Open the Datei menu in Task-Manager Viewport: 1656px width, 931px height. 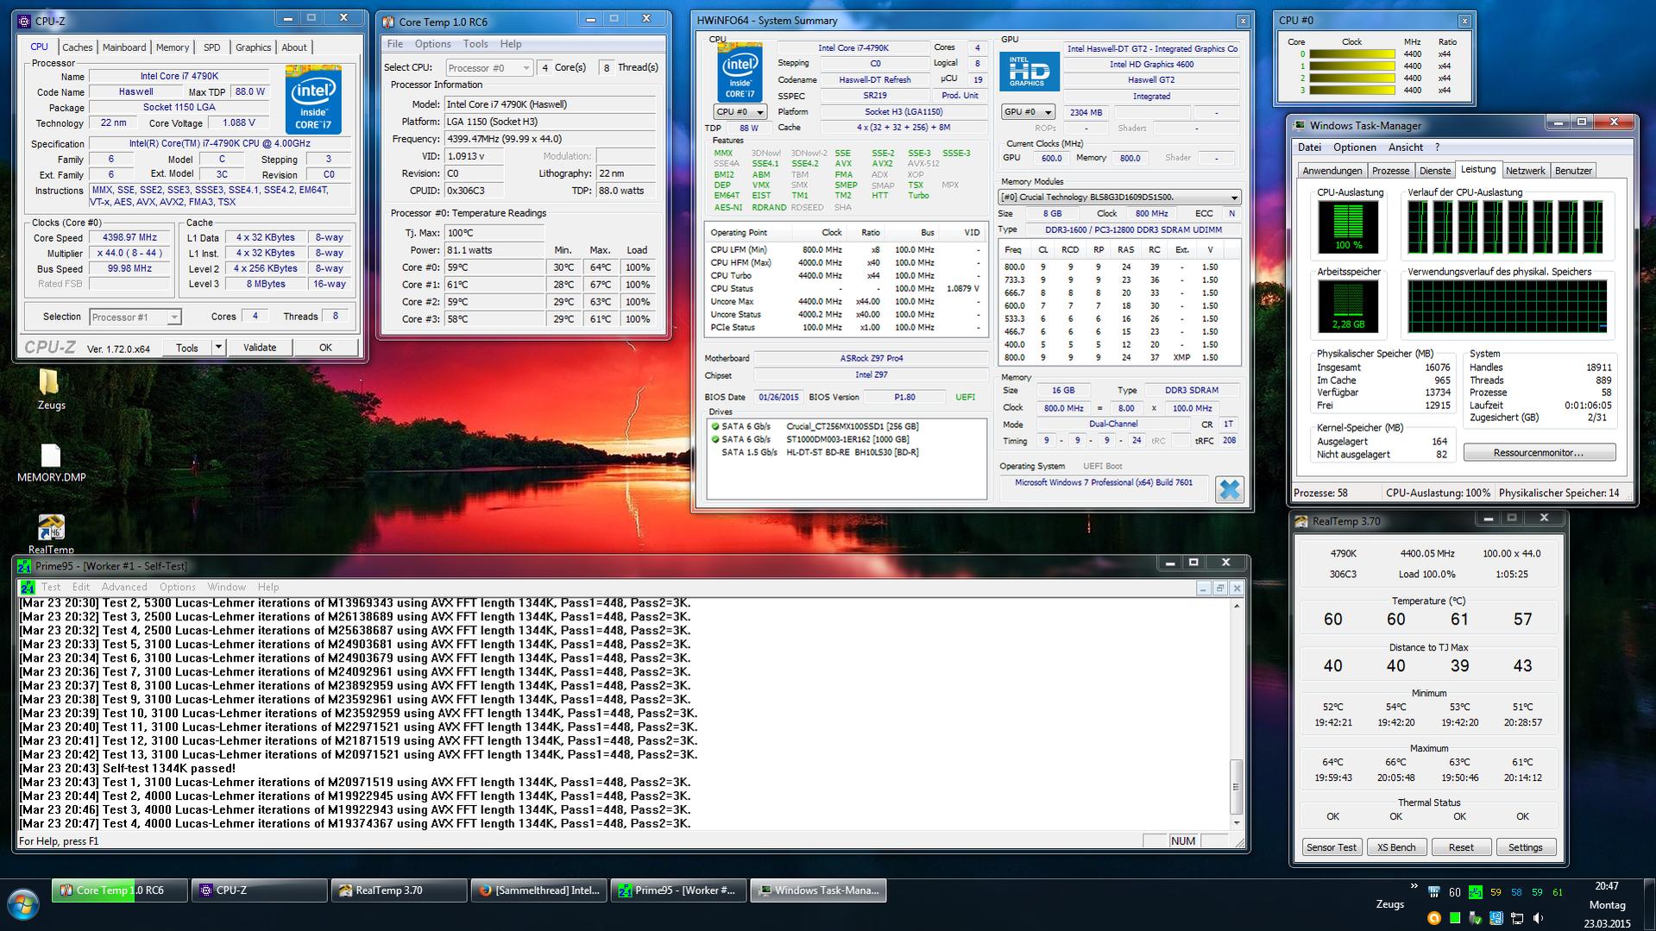coord(1309,148)
